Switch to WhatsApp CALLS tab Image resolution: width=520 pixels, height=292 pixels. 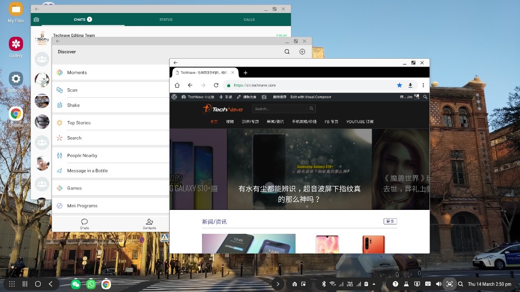click(x=249, y=20)
